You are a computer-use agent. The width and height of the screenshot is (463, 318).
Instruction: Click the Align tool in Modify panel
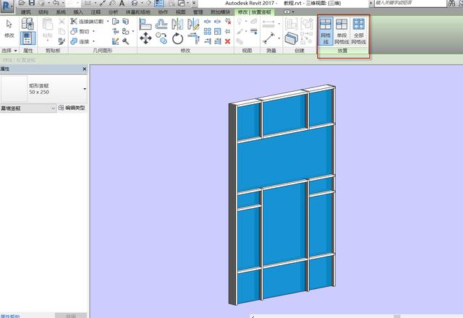145,24
